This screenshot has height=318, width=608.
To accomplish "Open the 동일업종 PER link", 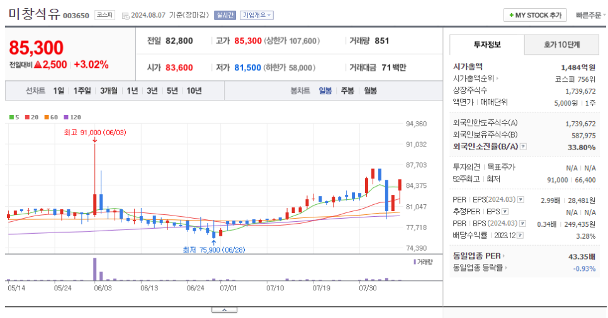I will point(479,256).
